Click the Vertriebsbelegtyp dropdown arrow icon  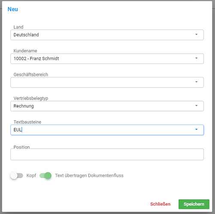pyautogui.click(x=197, y=106)
